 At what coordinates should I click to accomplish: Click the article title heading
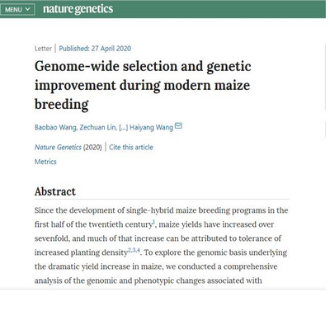coord(143,85)
